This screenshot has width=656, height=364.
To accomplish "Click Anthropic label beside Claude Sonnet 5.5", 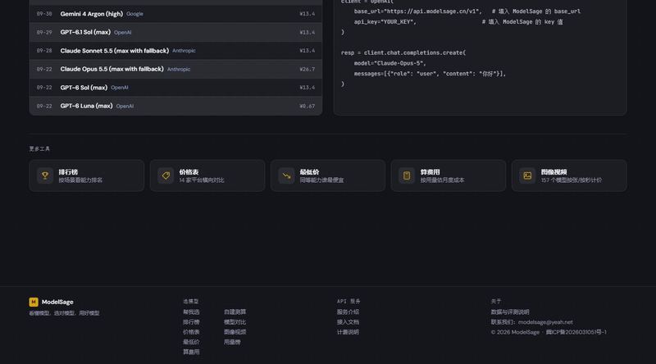I will (184, 51).
